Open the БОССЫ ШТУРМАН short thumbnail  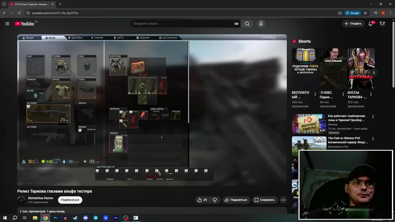click(361, 68)
